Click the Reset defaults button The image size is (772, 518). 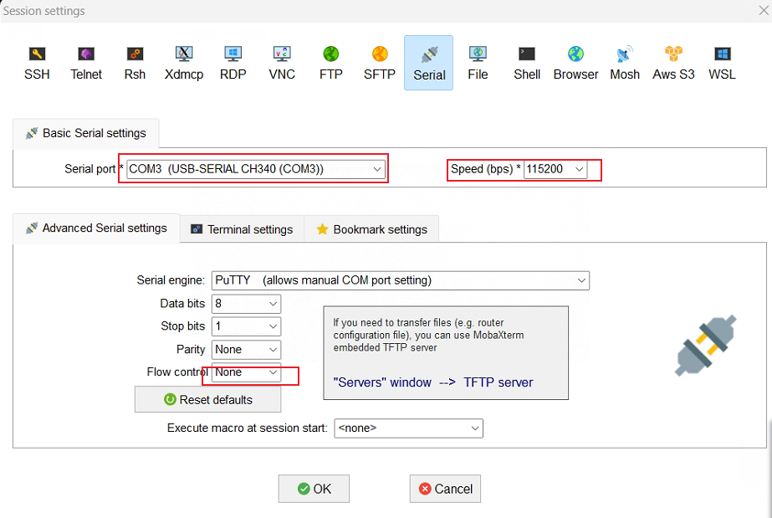pos(207,400)
